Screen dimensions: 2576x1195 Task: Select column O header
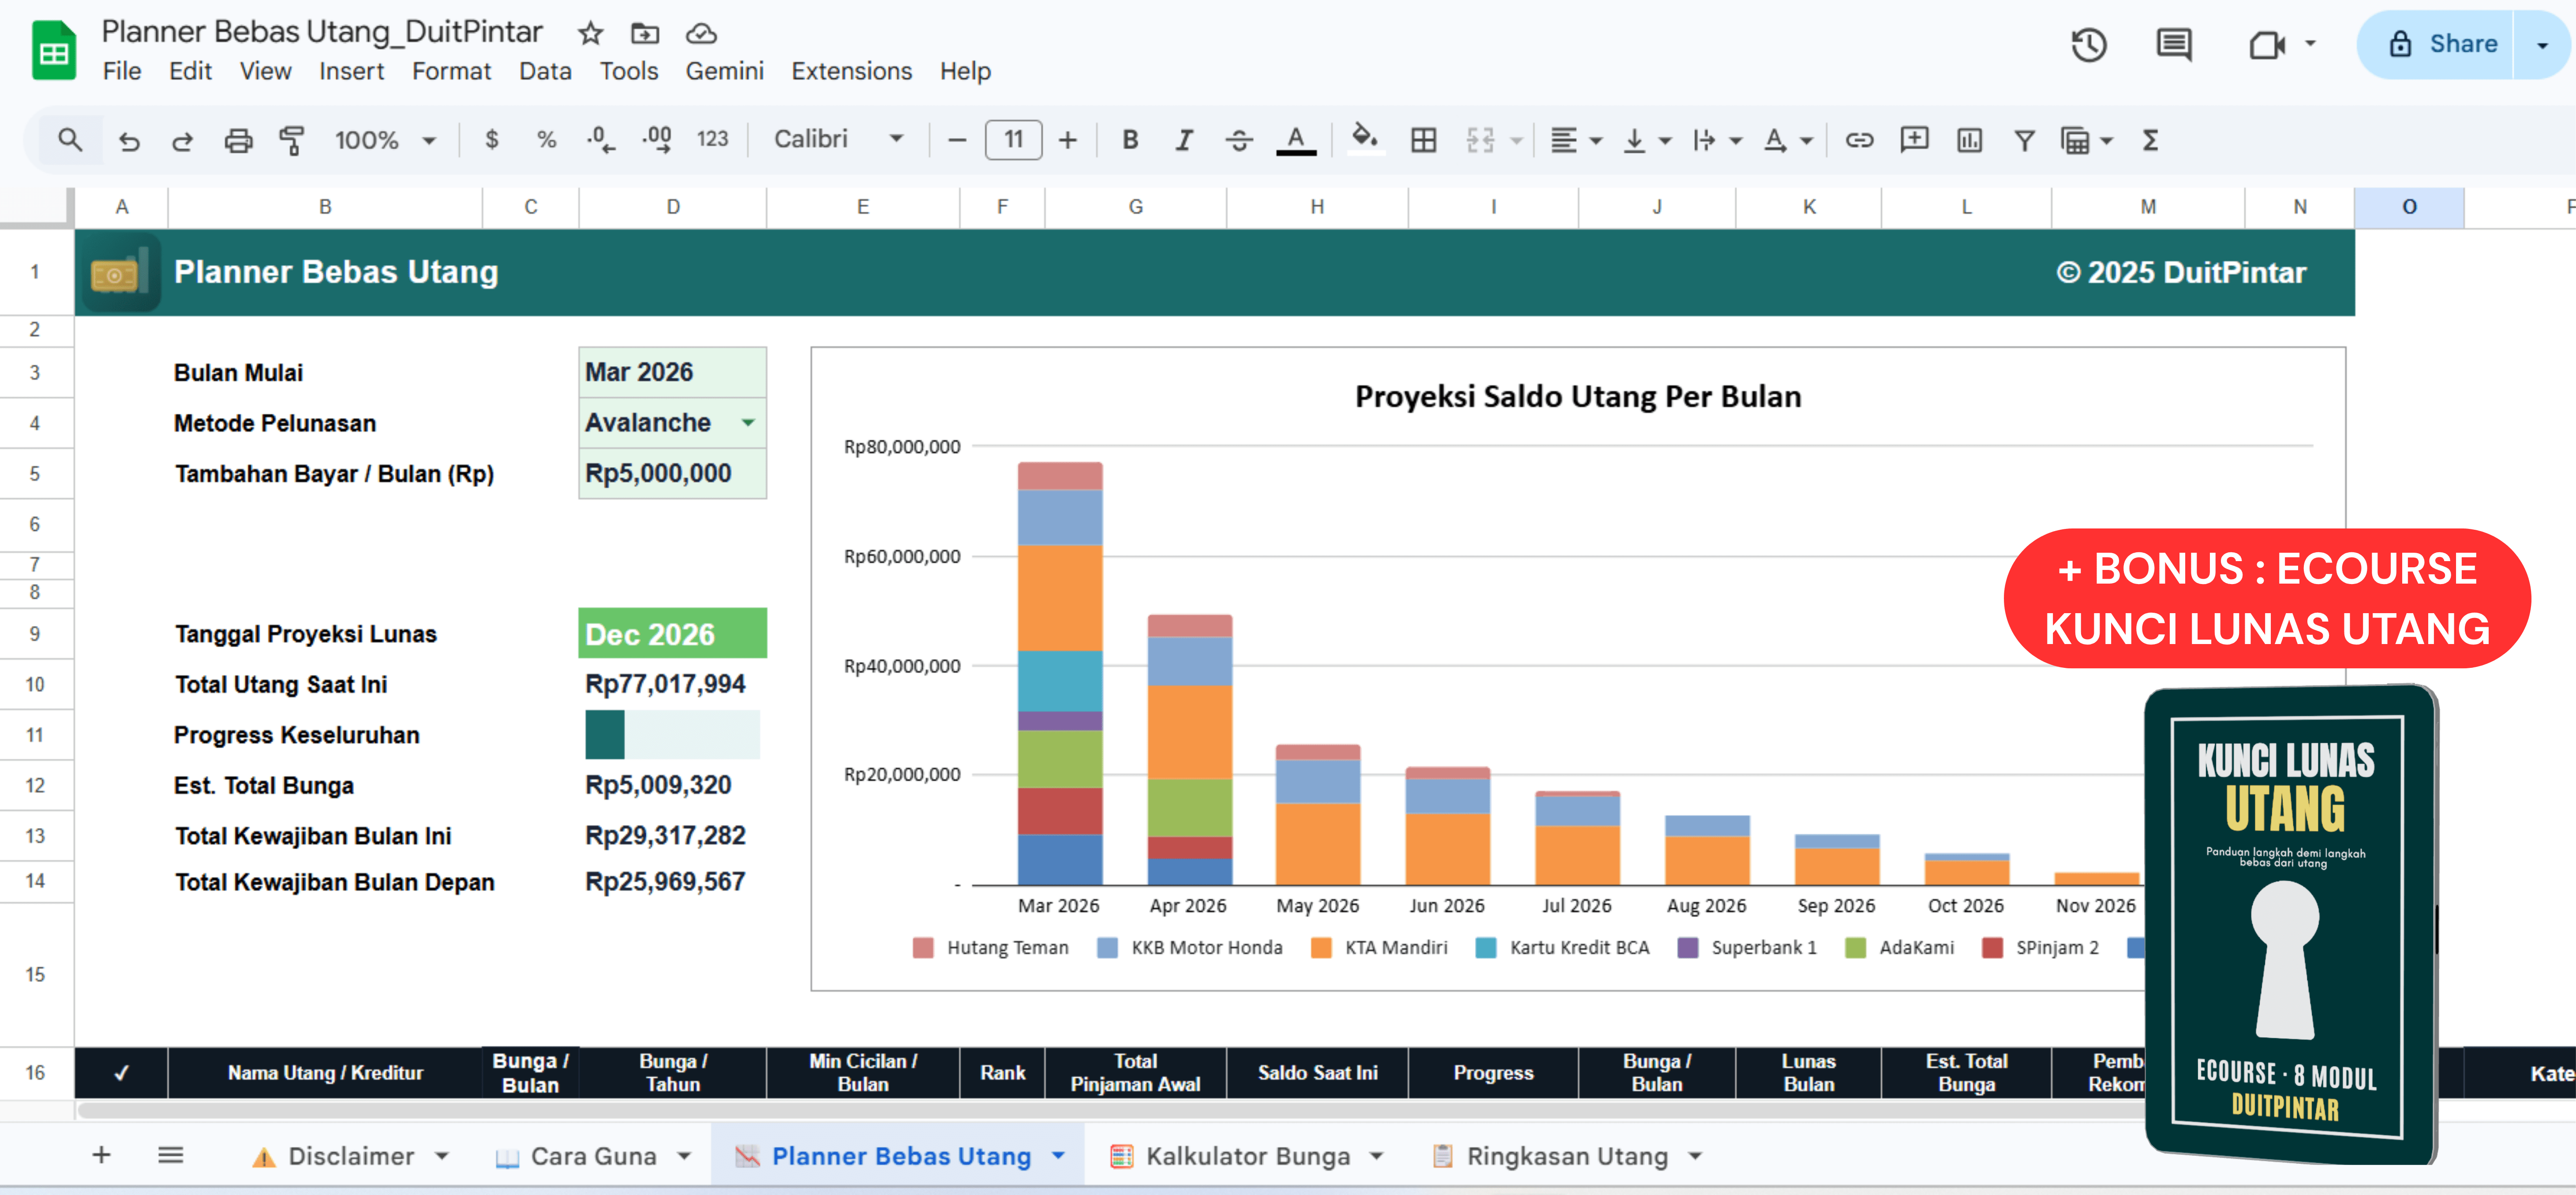(x=2408, y=207)
